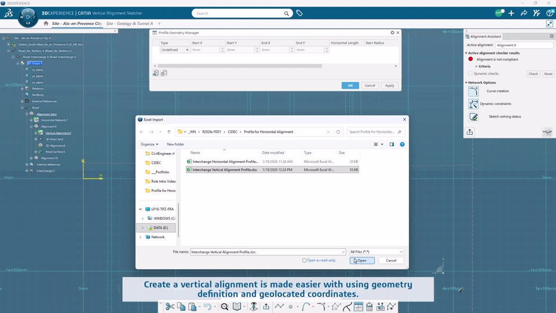556x313 pixels.
Task: Select DATA (E:) drive in navigation pane
Action: (x=156, y=228)
